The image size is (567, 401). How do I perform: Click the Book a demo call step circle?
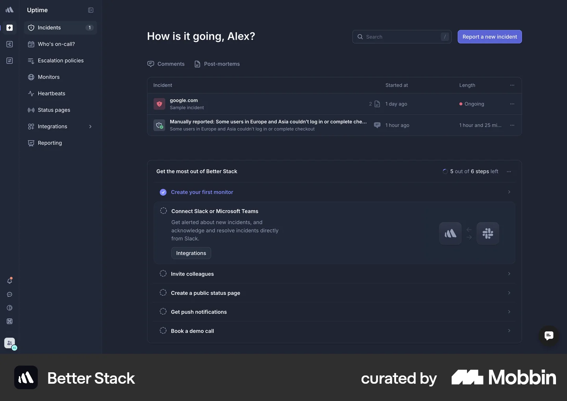pyautogui.click(x=163, y=331)
